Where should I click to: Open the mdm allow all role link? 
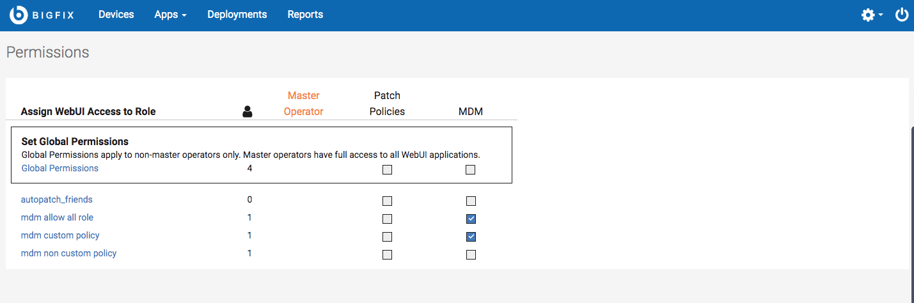pyautogui.click(x=57, y=217)
